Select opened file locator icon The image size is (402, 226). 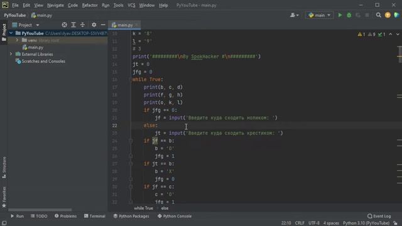(x=64, y=25)
